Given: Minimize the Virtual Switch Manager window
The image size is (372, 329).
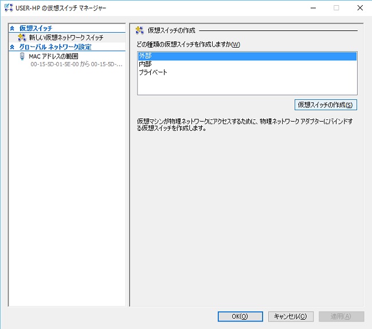Looking at the screenshot, I should click(313, 8).
